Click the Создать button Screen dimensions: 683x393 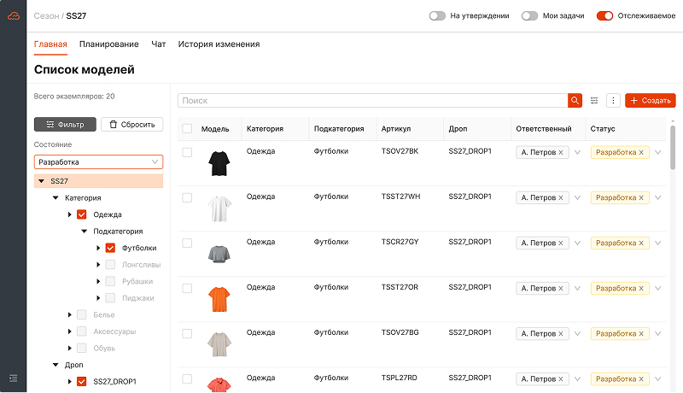click(x=651, y=101)
